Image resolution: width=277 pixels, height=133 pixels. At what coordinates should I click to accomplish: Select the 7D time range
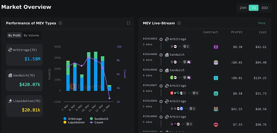(254, 8)
